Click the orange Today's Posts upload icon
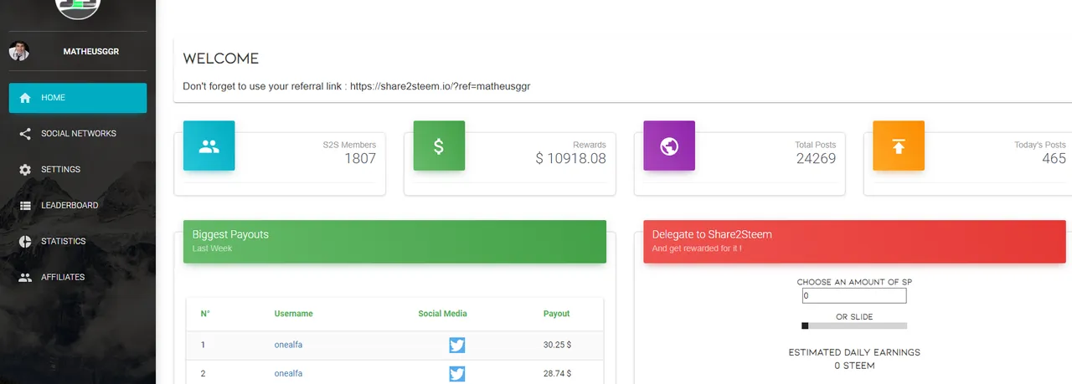 899,146
